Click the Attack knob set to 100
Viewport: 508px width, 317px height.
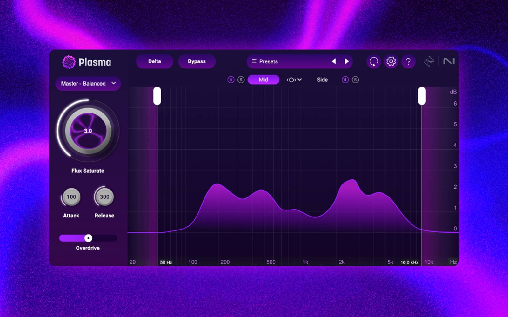pyautogui.click(x=71, y=197)
